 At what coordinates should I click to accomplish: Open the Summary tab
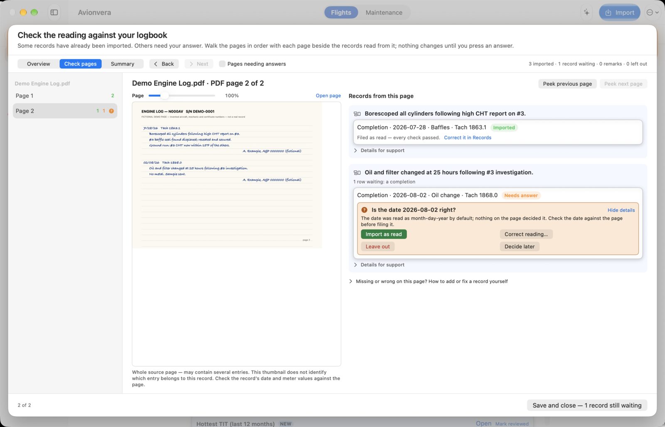point(123,64)
